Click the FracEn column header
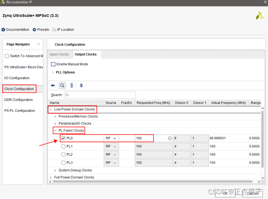 coord(127,103)
